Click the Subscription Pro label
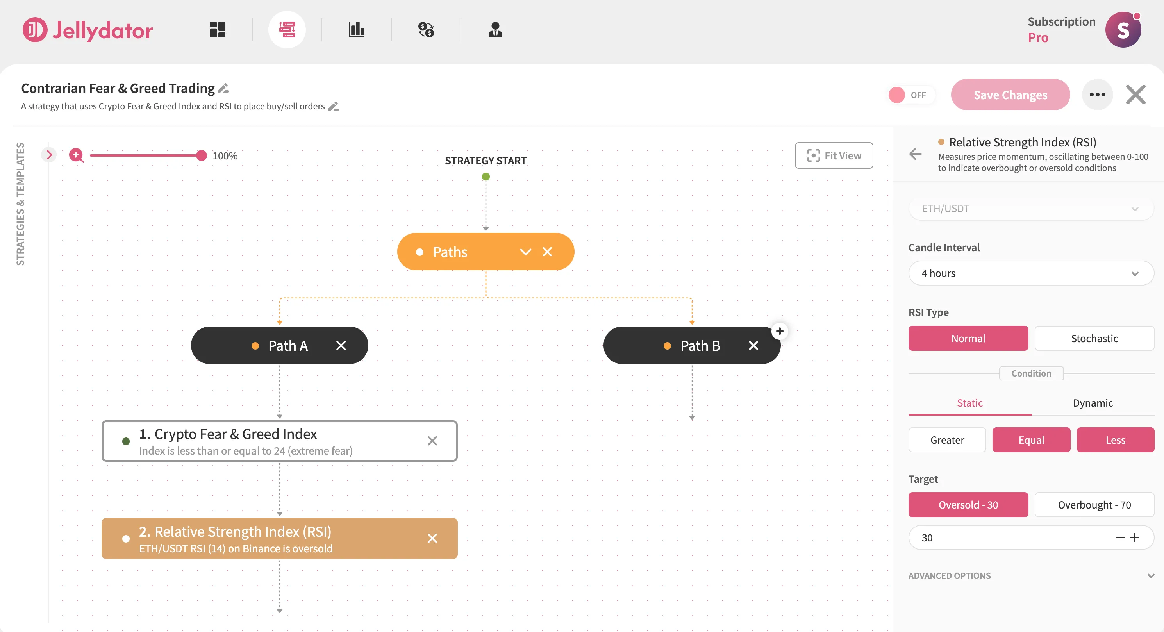1164x632 pixels. (x=1061, y=30)
